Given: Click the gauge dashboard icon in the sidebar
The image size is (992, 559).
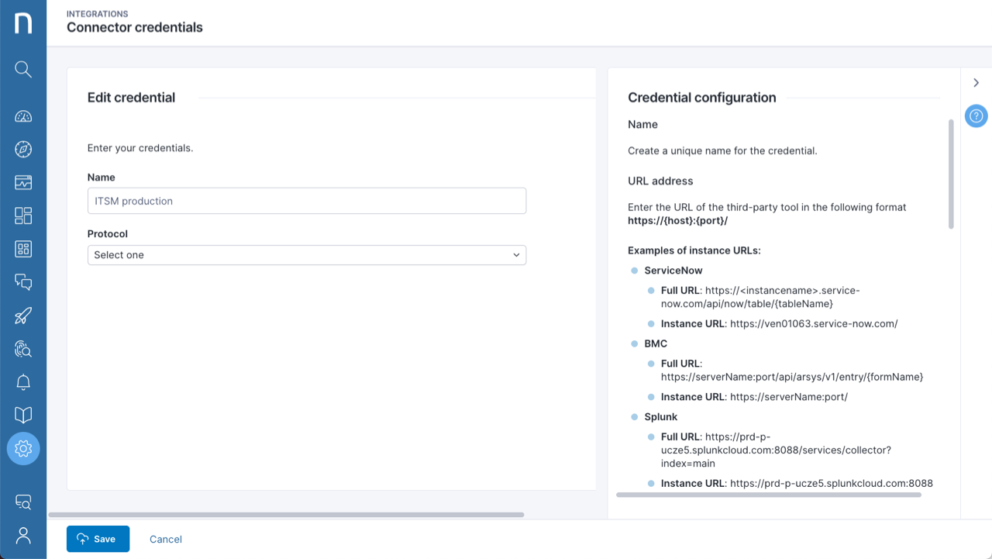Looking at the screenshot, I should pos(23,116).
